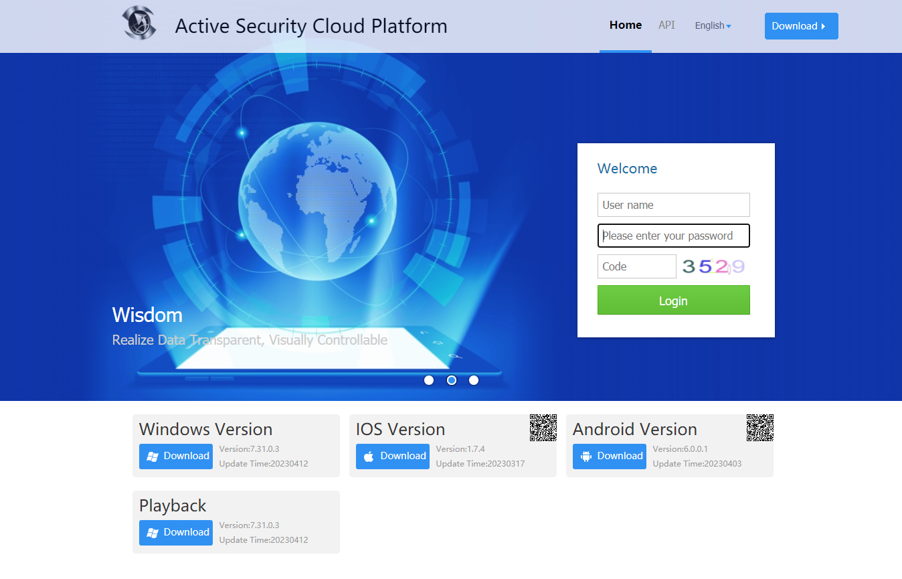
Task: Open the English language dropdown
Action: [713, 25]
